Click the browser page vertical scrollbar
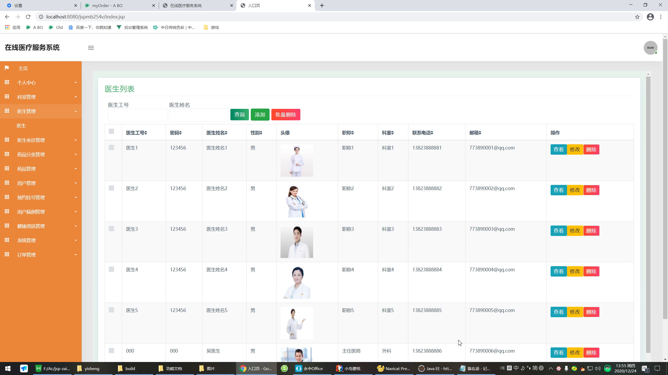668x375 pixels. coord(665,179)
